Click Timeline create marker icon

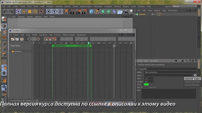coord(46,39)
